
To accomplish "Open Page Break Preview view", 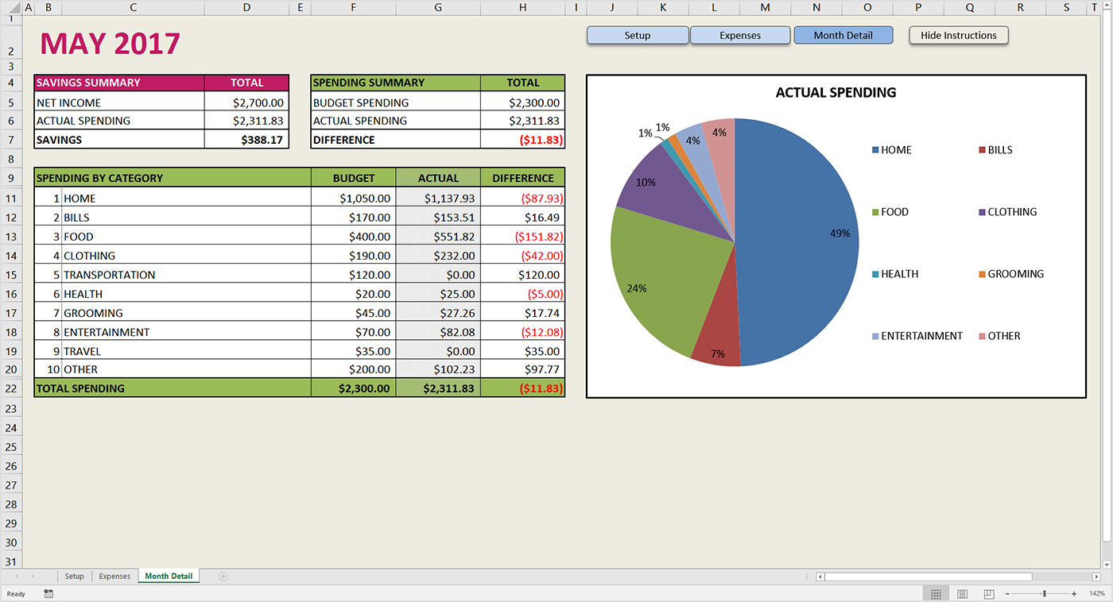I will pos(987,593).
